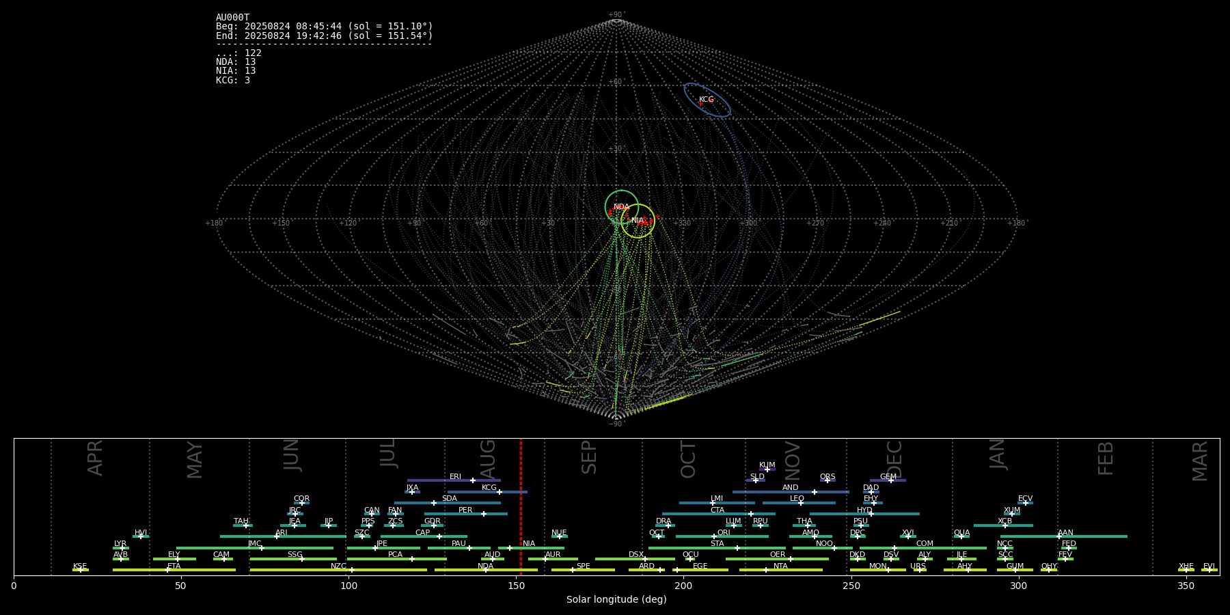Click the 'Solar longitude (deg)' axis label
Screen dimensions: 1230x615
pos(616,600)
